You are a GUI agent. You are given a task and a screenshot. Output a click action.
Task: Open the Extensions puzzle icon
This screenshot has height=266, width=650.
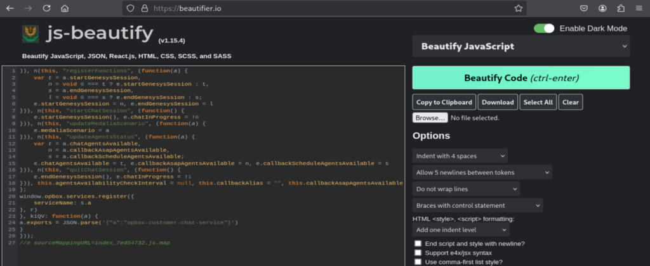tap(621, 8)
